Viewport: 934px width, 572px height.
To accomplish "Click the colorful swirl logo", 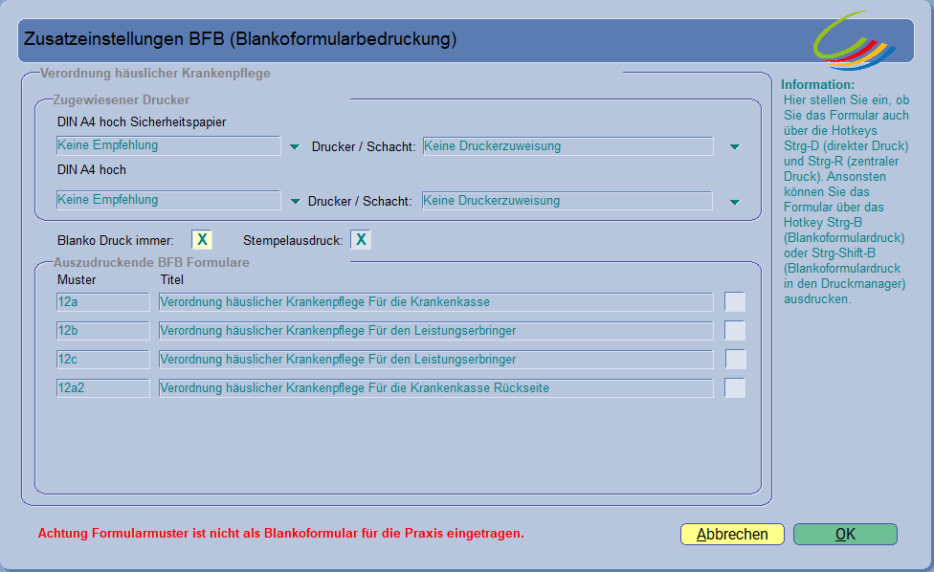I will click(x=855, y=40).
